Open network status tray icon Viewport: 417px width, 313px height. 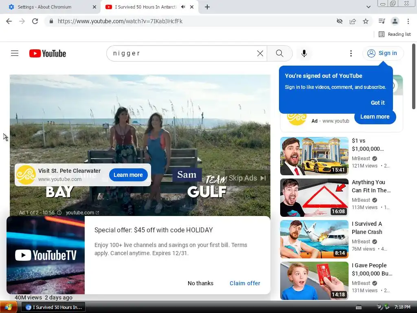click(387, 307)
